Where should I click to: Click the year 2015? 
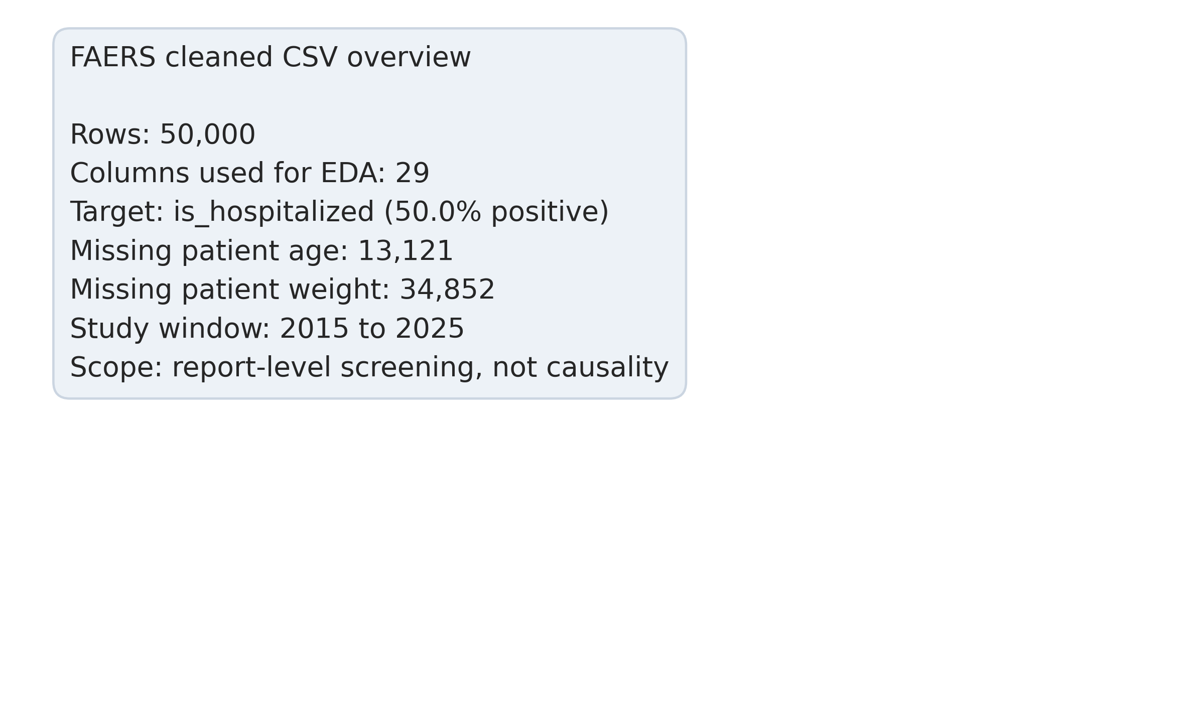[x=314, y=329]
